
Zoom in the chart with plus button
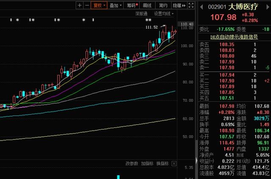80,6
